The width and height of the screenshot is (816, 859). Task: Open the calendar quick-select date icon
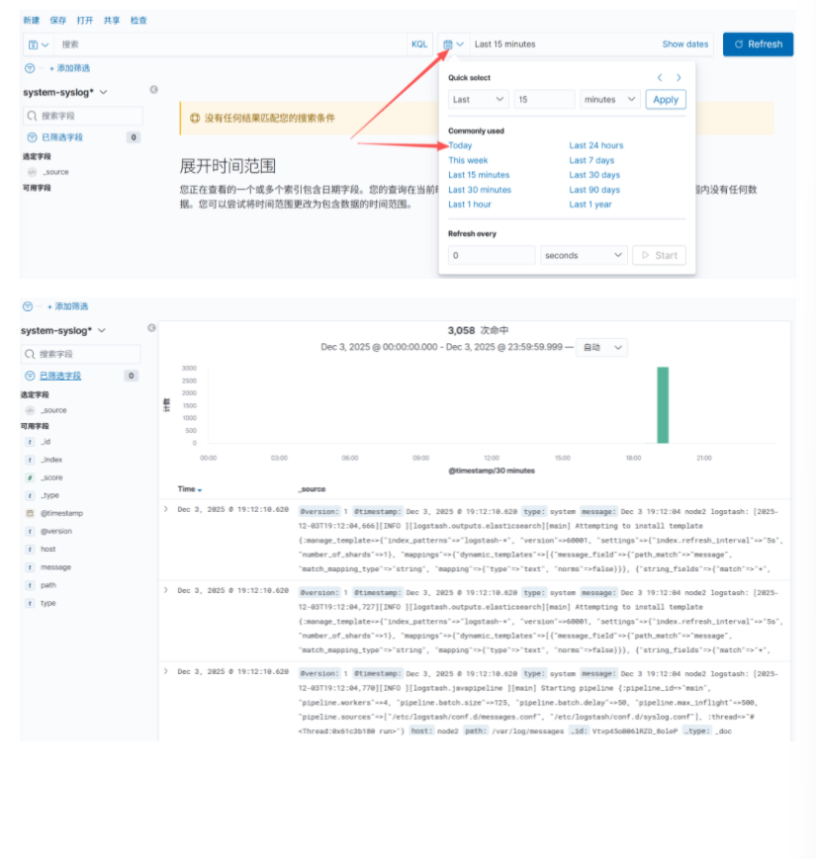pos(452,44)
